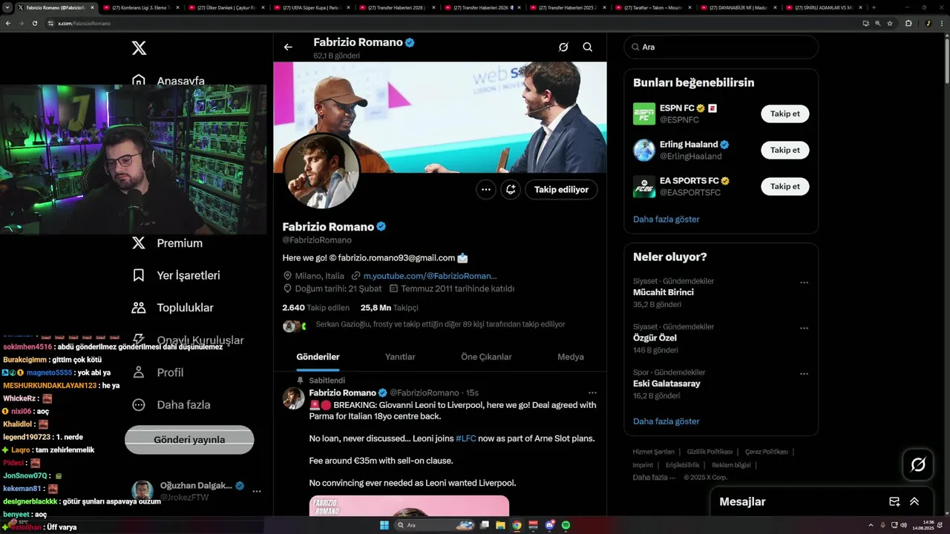
Task: Expand the Mesajlar drawer with chevrons
Action: coord(914,501)
